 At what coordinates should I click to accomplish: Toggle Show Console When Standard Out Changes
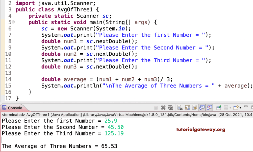tap(201, 107)
